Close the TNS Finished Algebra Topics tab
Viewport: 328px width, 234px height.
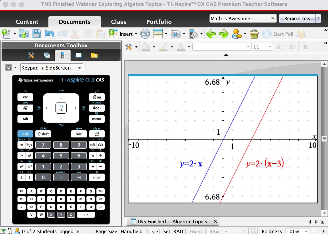215,221
